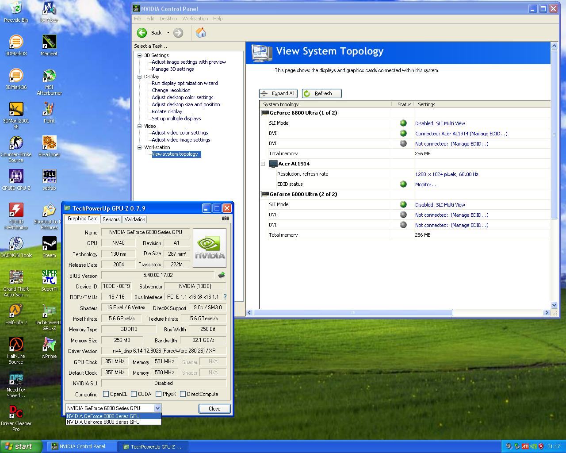Click the Bus Interface question mark icon
The height and width of the screenshot is (453, 566).
(225, 297)
